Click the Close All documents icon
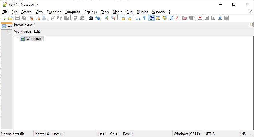Screen dimensions: 254x137 [37, 18]
